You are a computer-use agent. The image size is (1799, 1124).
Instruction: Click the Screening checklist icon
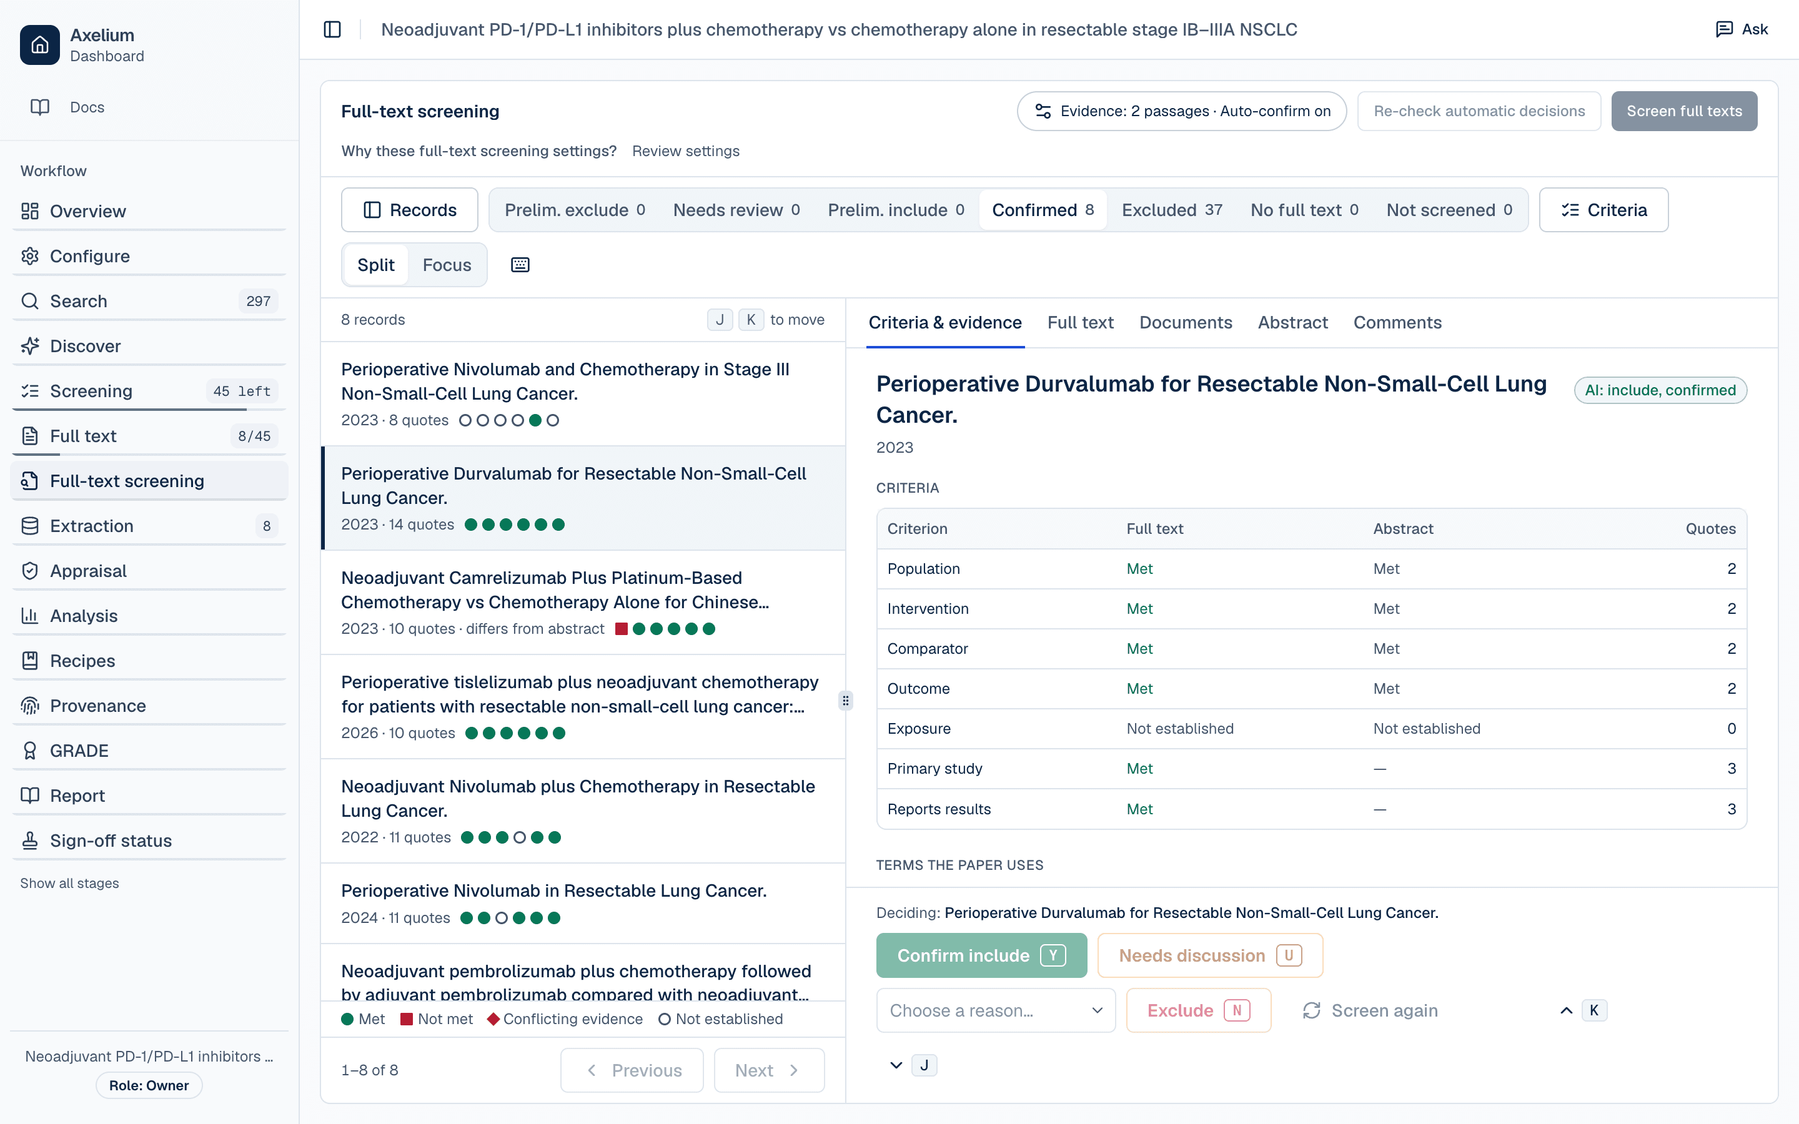30,391
